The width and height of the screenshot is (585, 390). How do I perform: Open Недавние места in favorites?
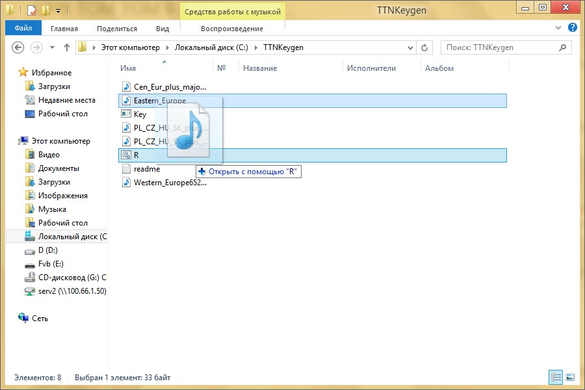coord(67,100)
